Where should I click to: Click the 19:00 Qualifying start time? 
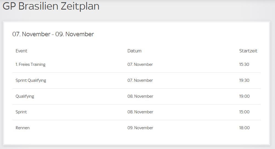click(244, 96)
